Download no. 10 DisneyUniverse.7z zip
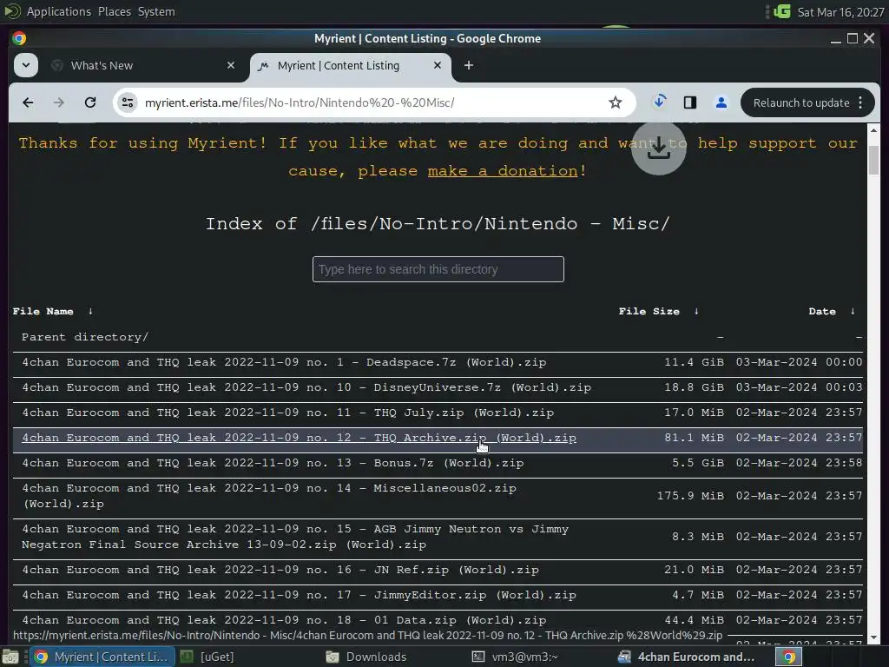This screenshot has height=667, width=889. [x=306, y=387]
